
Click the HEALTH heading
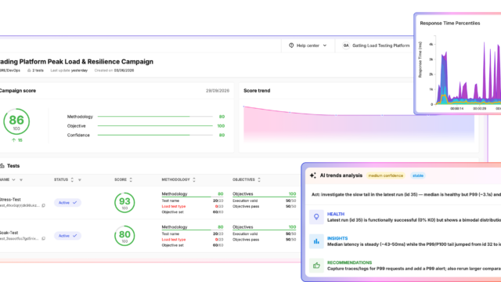pos(336,214)
